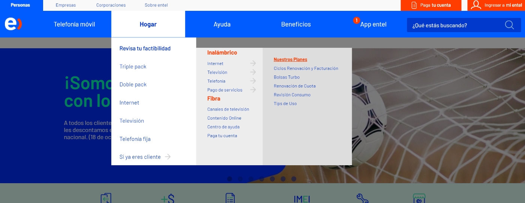The height and width of the screenshot is (203, 525).
Task: Open Paga tu cuenta link under Fibra
Action: [x=222, y=136]
